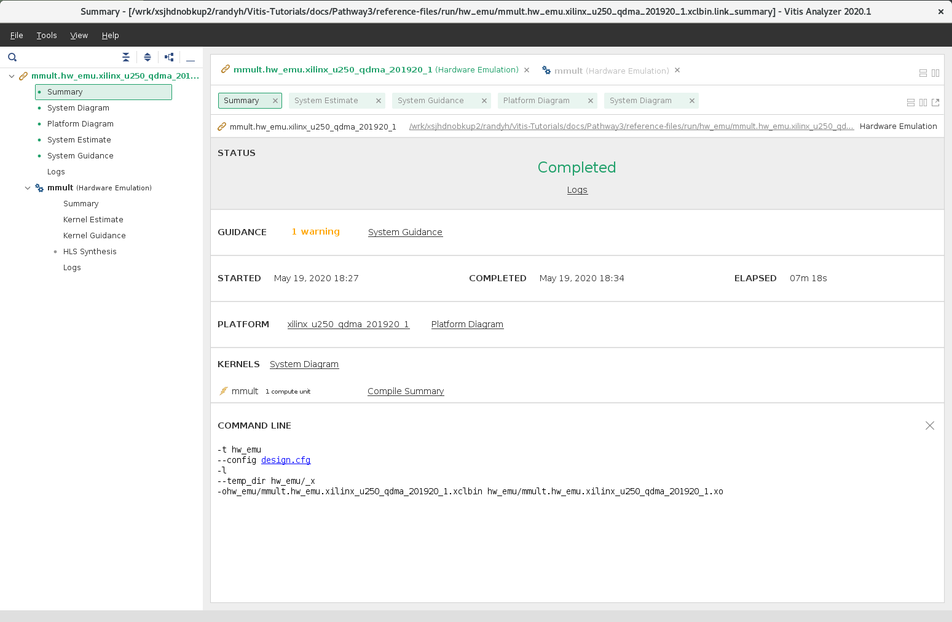Expand all tree nodes icon
This screenshot has height=622, width=952.
click(148, 57)
